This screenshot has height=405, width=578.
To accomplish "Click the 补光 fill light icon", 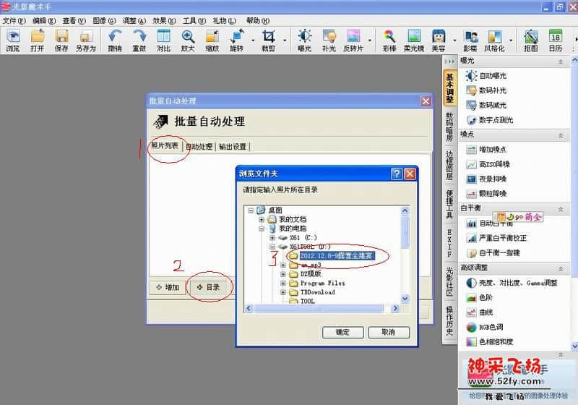I will tap(329, 40).
